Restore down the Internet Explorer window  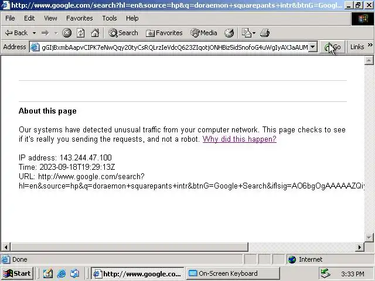pyautogui.click(x=358, y=5)
